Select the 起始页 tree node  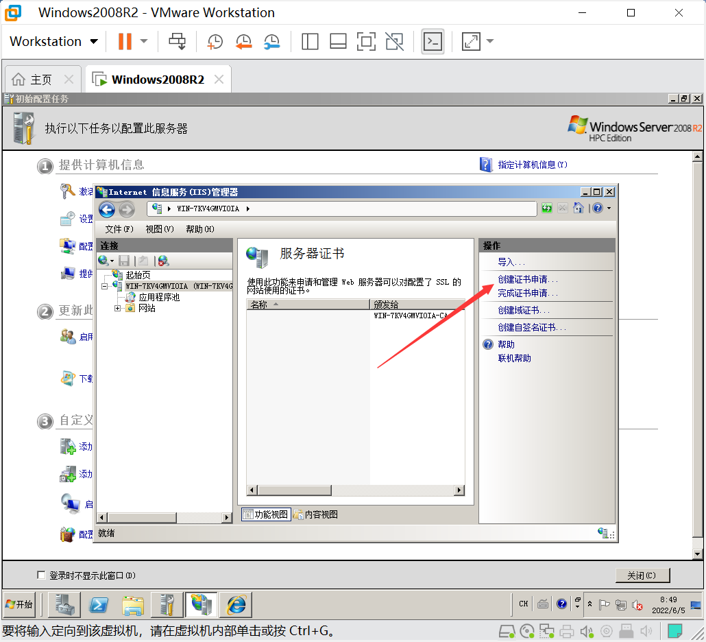click(x=138, y=275)
